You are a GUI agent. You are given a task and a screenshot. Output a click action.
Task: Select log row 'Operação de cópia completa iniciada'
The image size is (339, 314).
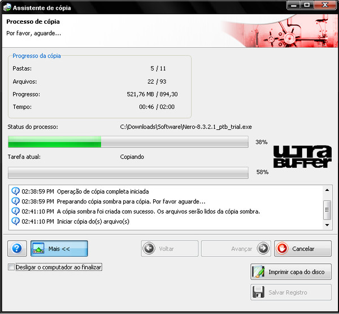166,191
